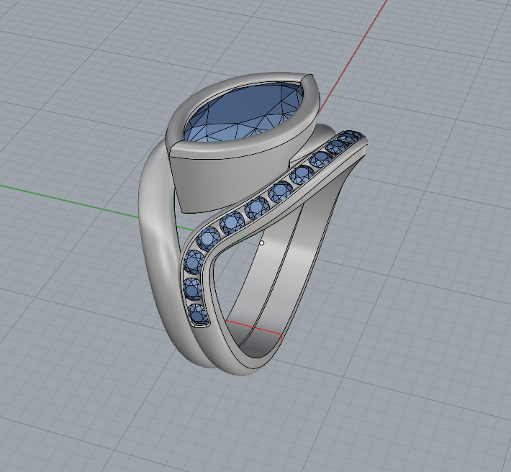Pick the small white point object

tap(262, 242)
